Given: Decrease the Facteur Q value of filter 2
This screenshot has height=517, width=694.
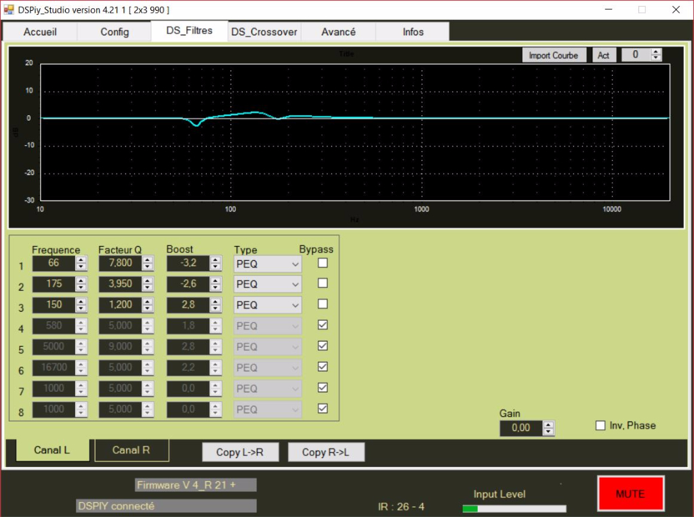Looking at the screenshot, I should 148,287.
